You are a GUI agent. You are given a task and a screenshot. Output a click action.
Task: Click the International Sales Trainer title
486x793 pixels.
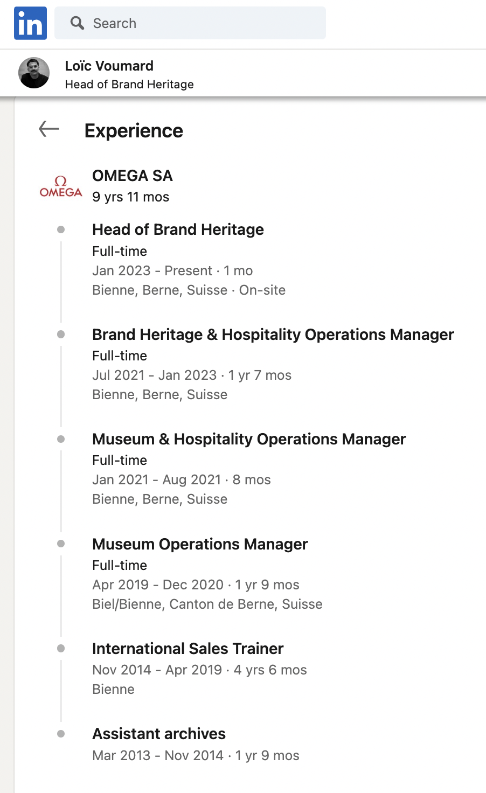188,649
